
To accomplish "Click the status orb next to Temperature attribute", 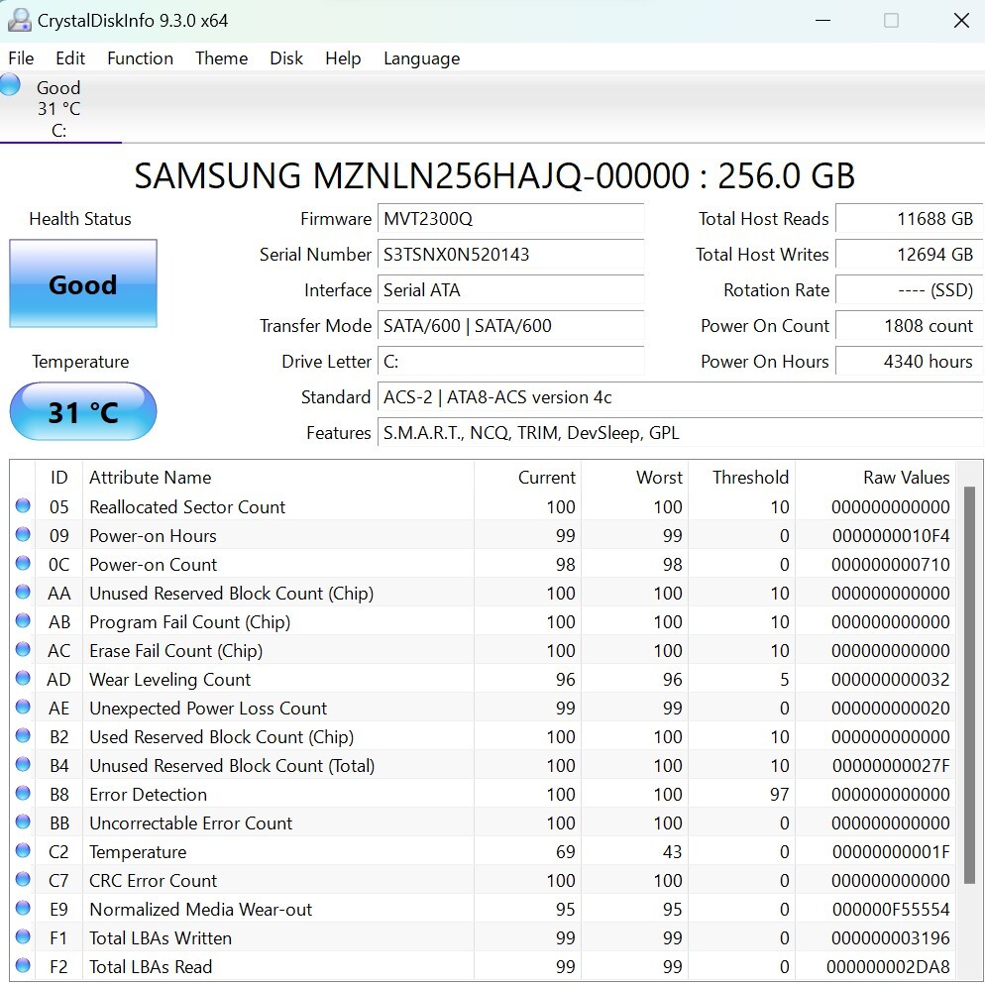I will point(23,851).
